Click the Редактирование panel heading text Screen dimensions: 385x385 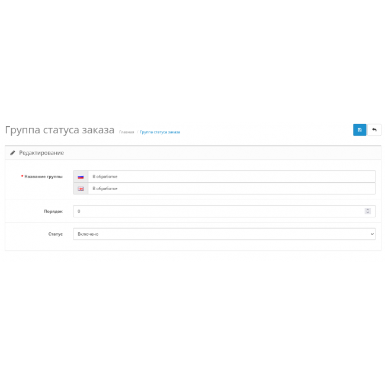pyautogui.click(x=41, y=153)
